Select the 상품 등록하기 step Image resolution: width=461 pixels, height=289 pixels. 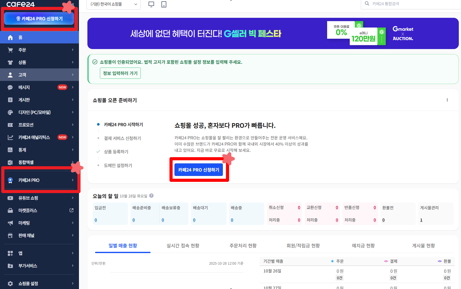[x=116, y=152]
